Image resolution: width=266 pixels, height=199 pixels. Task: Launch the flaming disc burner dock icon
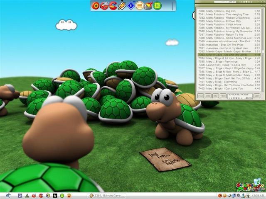[x=148, y=6]
